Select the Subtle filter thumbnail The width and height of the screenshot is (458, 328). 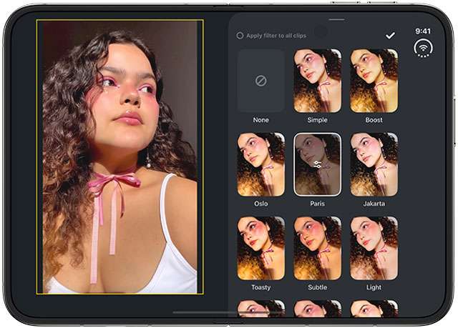coord(317,248)
